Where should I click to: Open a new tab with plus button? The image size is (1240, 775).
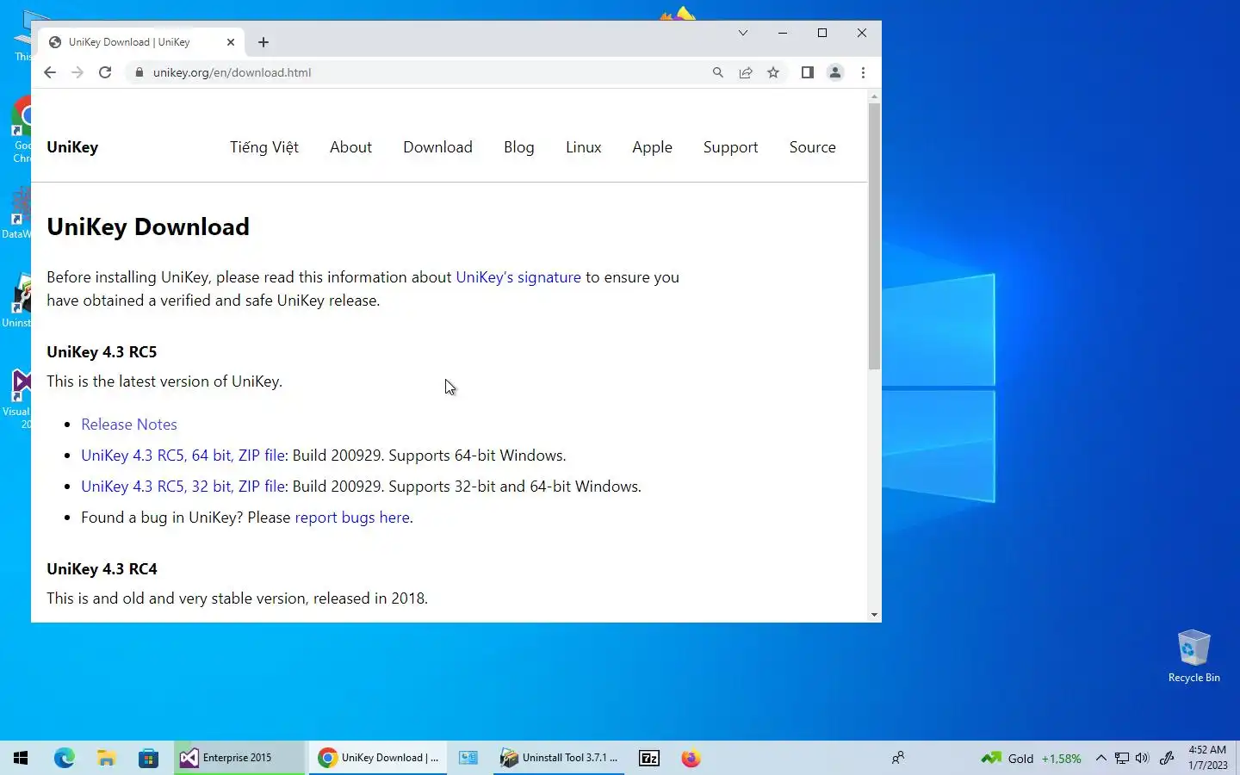(x=263, y=42)
